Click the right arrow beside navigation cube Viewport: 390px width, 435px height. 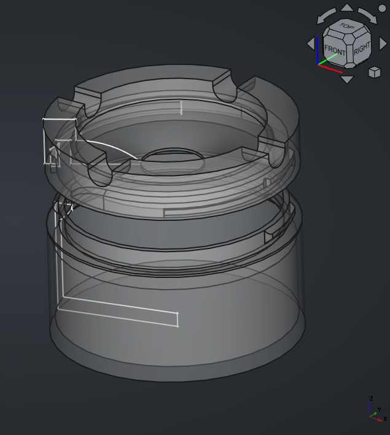click(383, 44)
